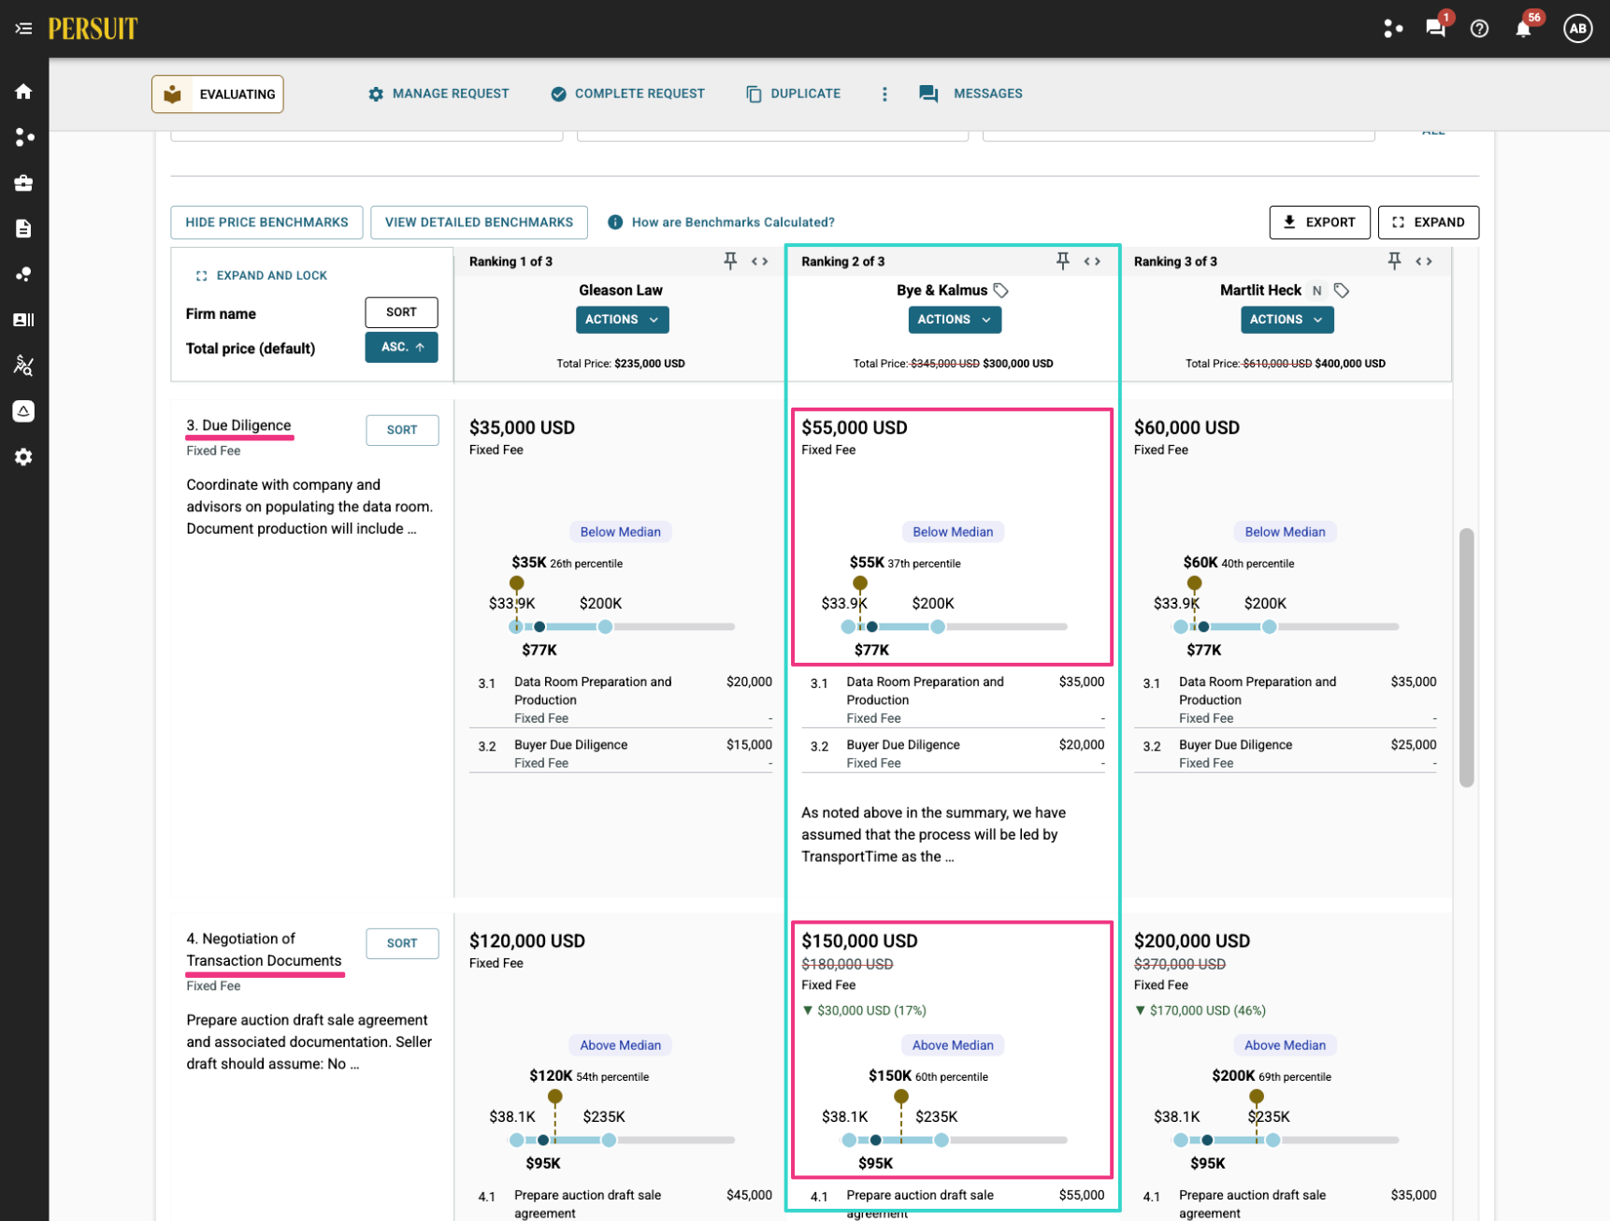1610x1221 pixels.
Task: Open the Help question mark icon
Action: [x=1479, y=28]
